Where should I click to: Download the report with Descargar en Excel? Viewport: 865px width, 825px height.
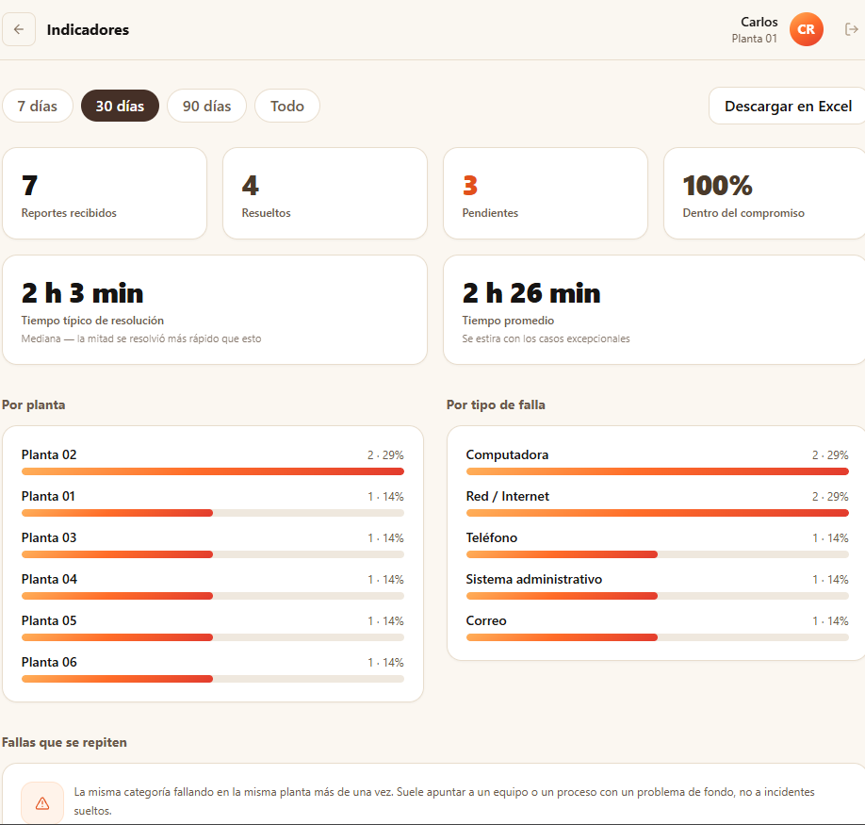pos(788,106)
